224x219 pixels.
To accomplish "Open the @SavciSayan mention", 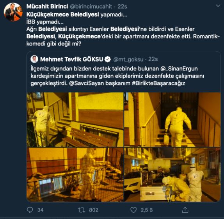I will [86, 83].
